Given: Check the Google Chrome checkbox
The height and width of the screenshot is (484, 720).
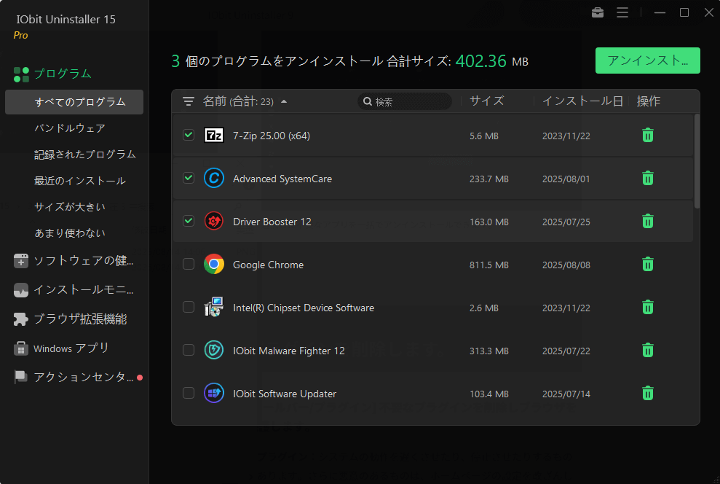Looking at the screenshot, I should [x=189, y=265].
